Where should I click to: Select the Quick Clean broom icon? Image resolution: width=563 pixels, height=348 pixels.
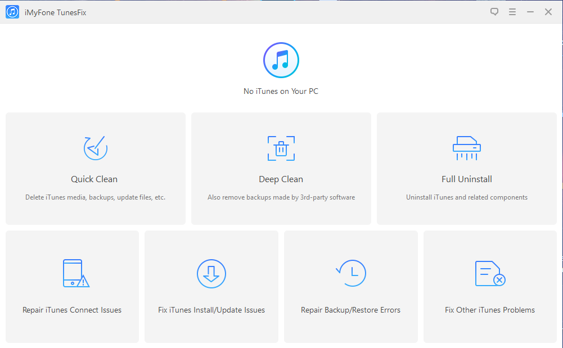coord(94,148)
